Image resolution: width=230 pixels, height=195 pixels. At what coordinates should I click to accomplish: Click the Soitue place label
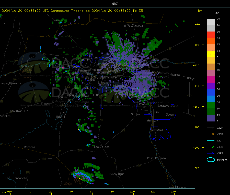[136, 114]
